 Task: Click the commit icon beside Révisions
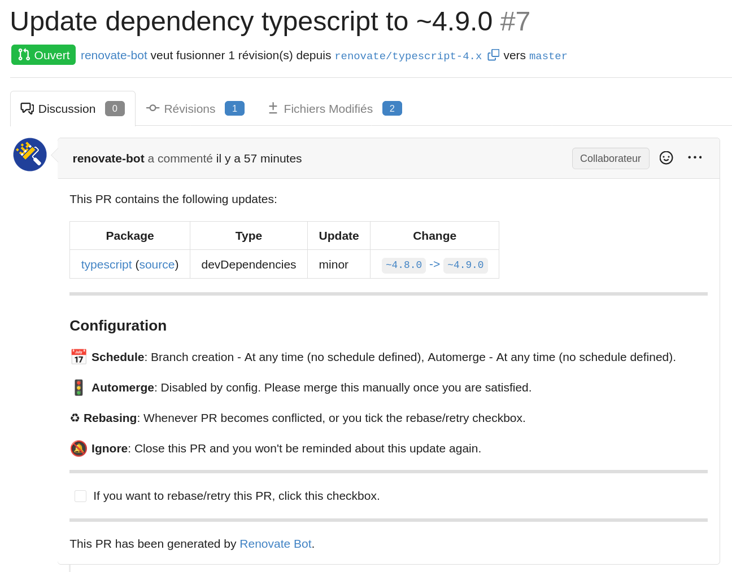pyautogui.click(x=152, y=108)
